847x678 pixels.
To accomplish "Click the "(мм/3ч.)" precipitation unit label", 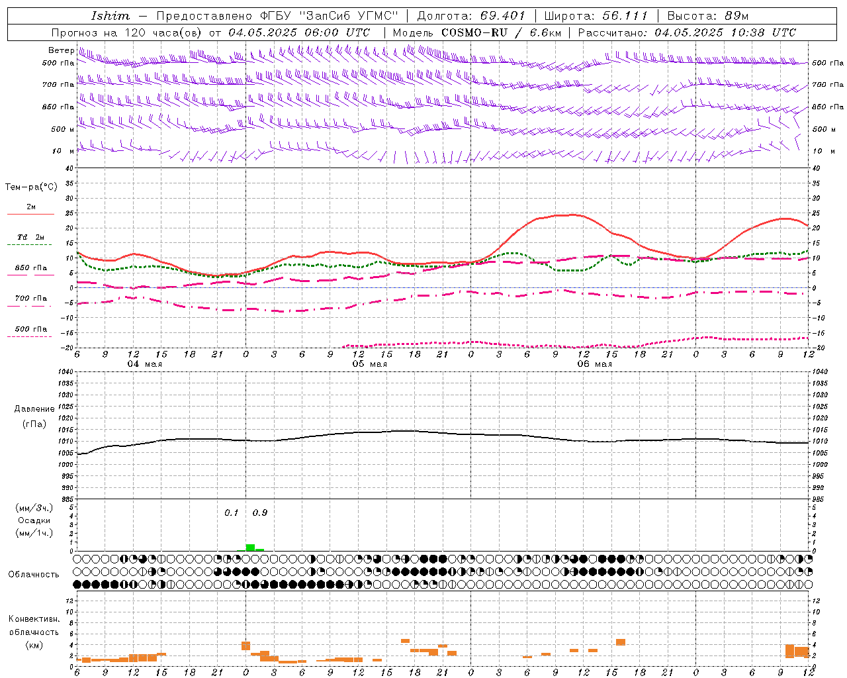I will coord(34,508).
